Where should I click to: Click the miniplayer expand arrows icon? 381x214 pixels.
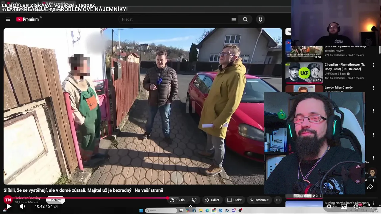click(371, 207)
